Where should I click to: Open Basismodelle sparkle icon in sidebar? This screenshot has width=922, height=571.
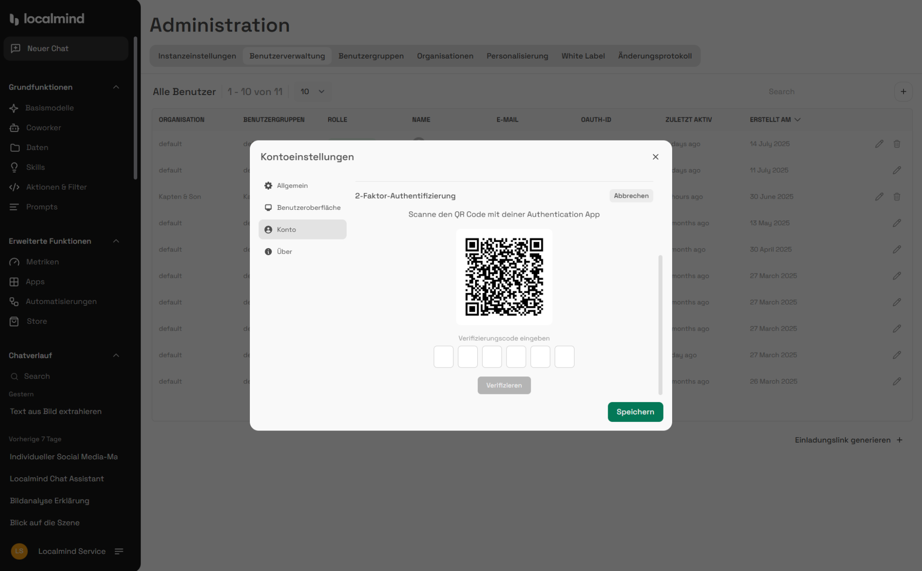tap(14, 108)
